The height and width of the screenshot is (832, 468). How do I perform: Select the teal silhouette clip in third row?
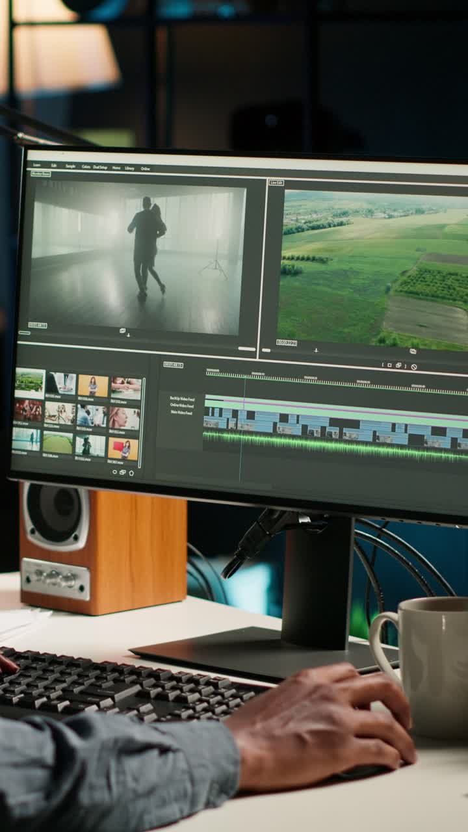point(26,439)
